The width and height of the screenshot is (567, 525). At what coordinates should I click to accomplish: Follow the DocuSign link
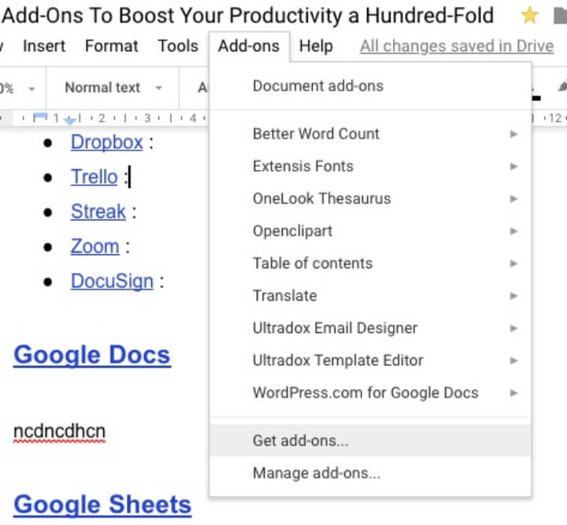coord(112,282)
